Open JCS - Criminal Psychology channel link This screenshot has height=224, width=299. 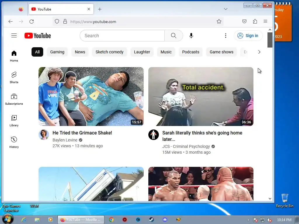[x=186, y=146]
